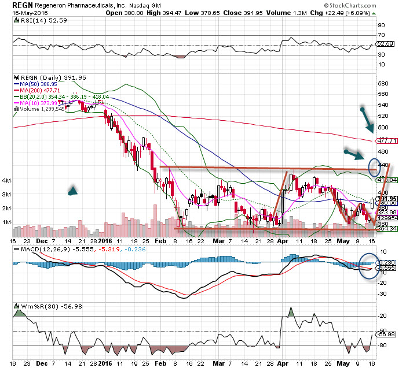
Task: Click the teal up-arrow above the December volume
Action: [x=72, y=190]
